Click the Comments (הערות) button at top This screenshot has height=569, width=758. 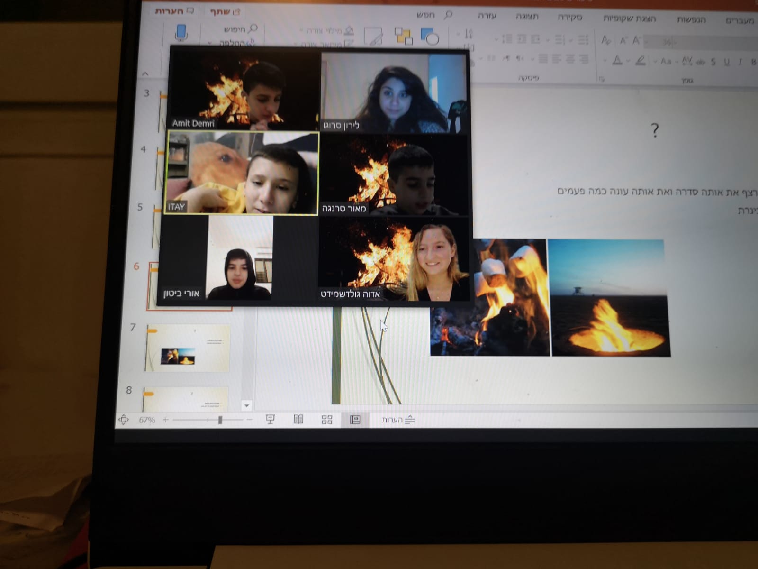(174, 10)
